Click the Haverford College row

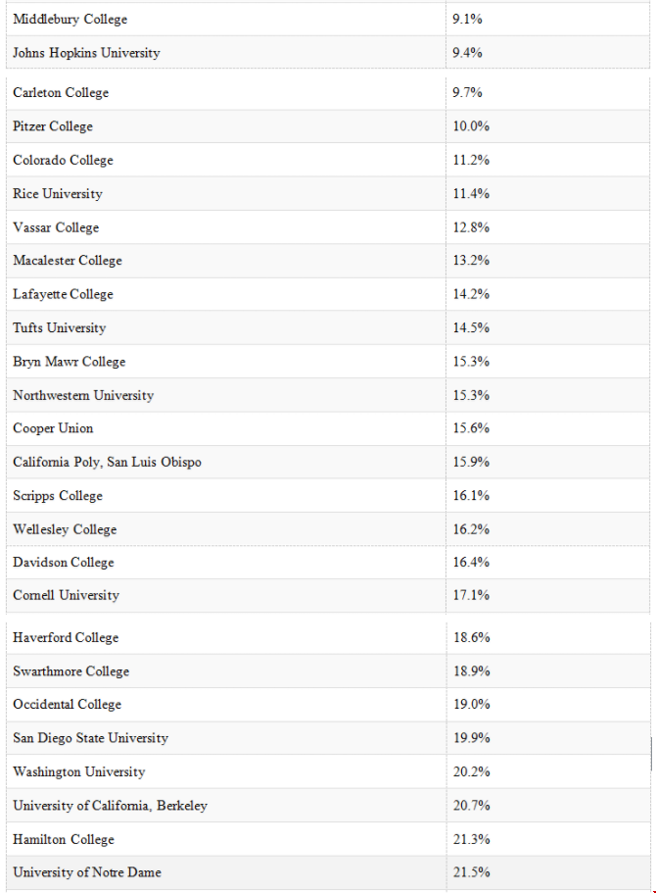[x=328, y=638]
